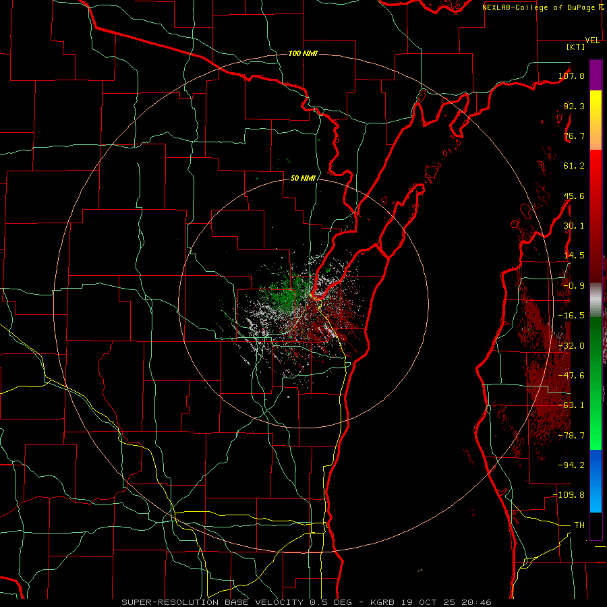This screenshot has height=607, width=607.
Task: Click the VEL legend title
Action: click(x=592, y=40)
